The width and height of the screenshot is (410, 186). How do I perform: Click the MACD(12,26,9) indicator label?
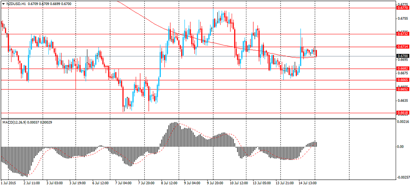15,122
